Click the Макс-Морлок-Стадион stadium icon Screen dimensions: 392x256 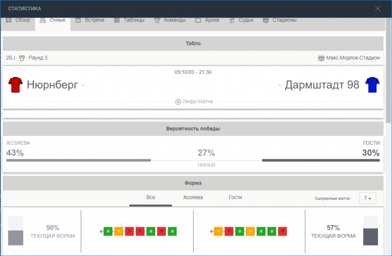(321, 58)
